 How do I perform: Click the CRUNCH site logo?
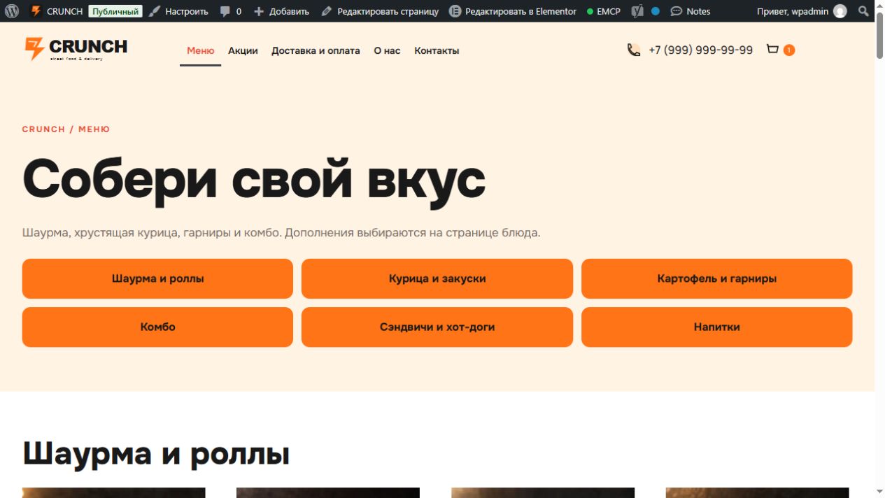76,49
